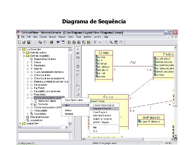
Task: Open the File menu
Action: tap(23, 37)
